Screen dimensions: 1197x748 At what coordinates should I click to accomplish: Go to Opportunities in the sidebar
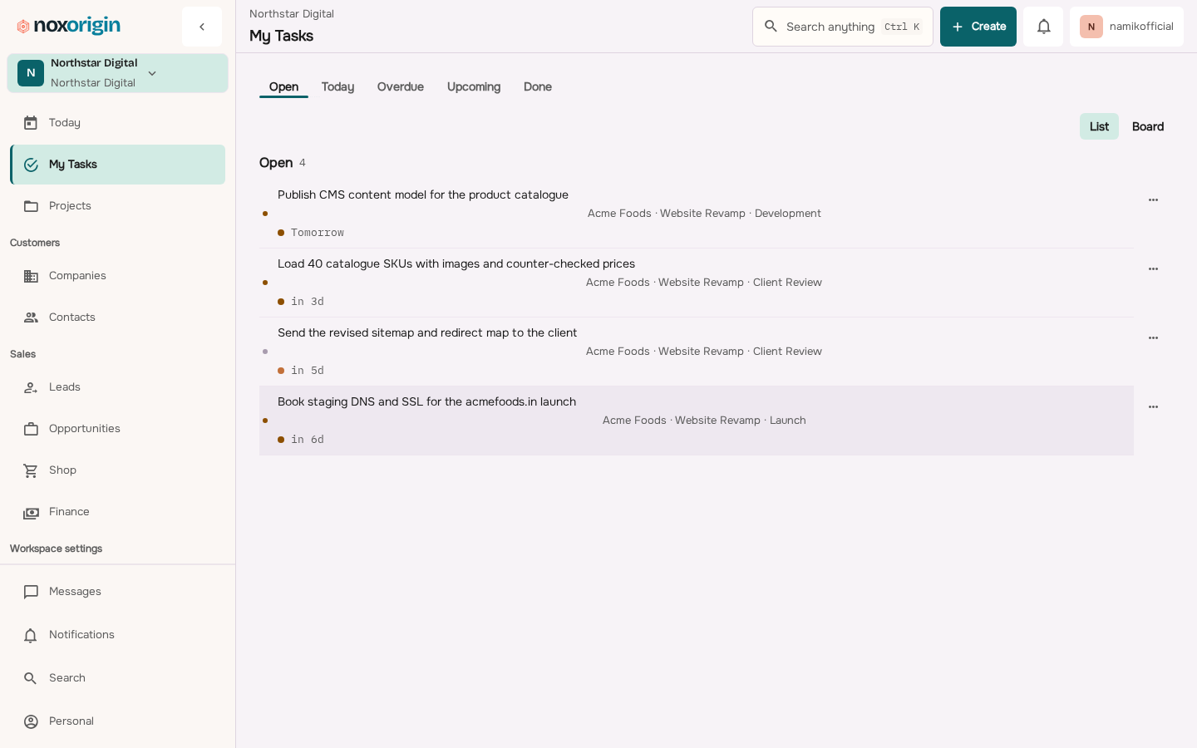click(117, 429)
